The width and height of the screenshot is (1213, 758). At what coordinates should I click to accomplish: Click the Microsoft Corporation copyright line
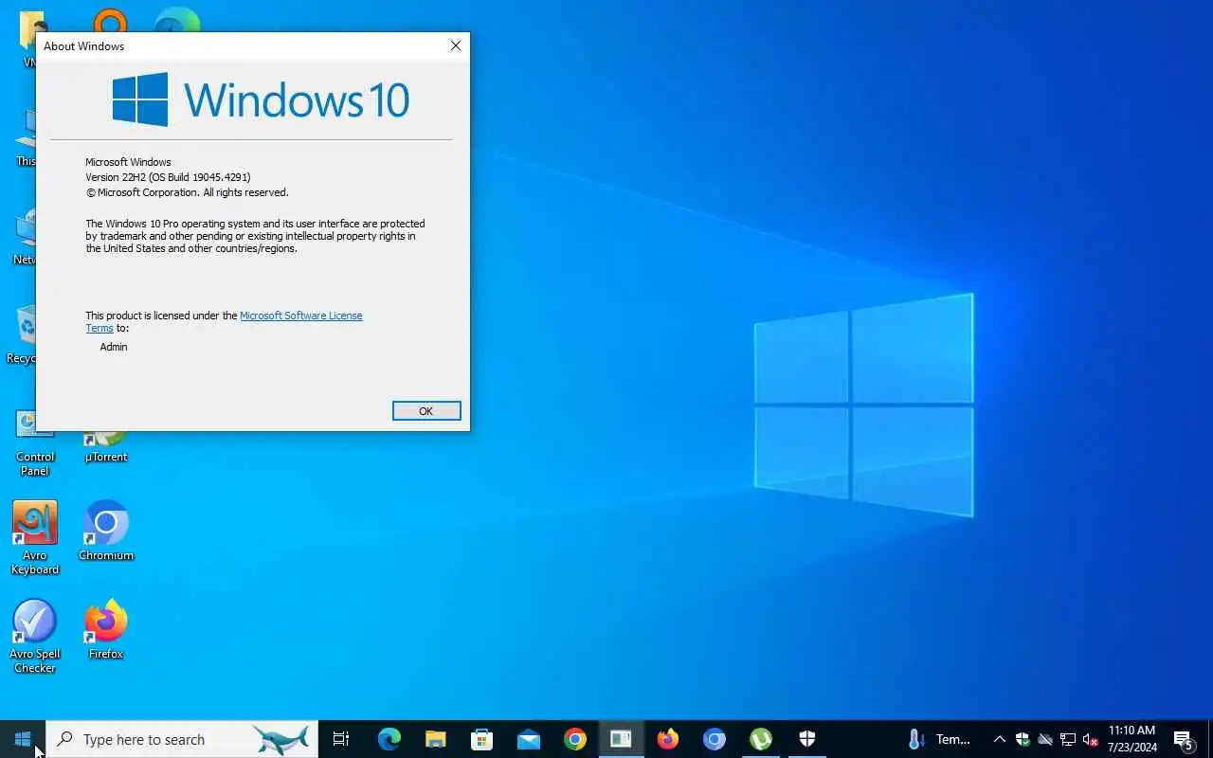(187, 192)
